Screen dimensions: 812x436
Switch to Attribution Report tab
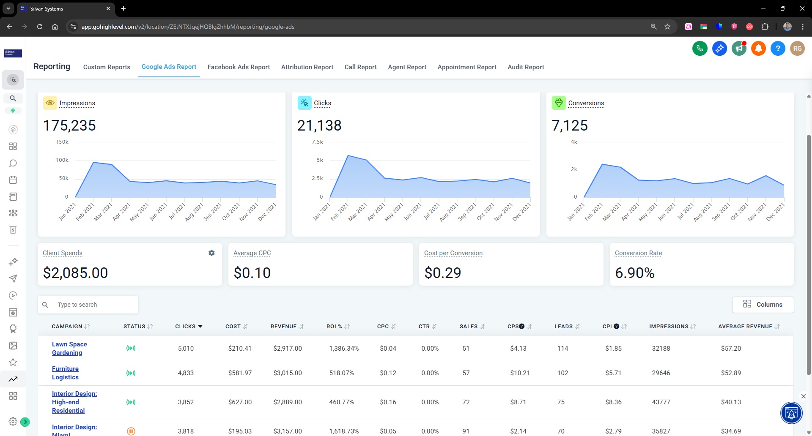click(x=307, y=67)
